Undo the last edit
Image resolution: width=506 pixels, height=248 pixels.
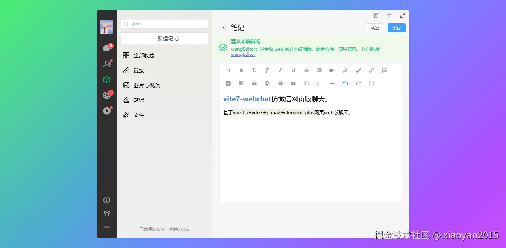(x=345, y=83)
